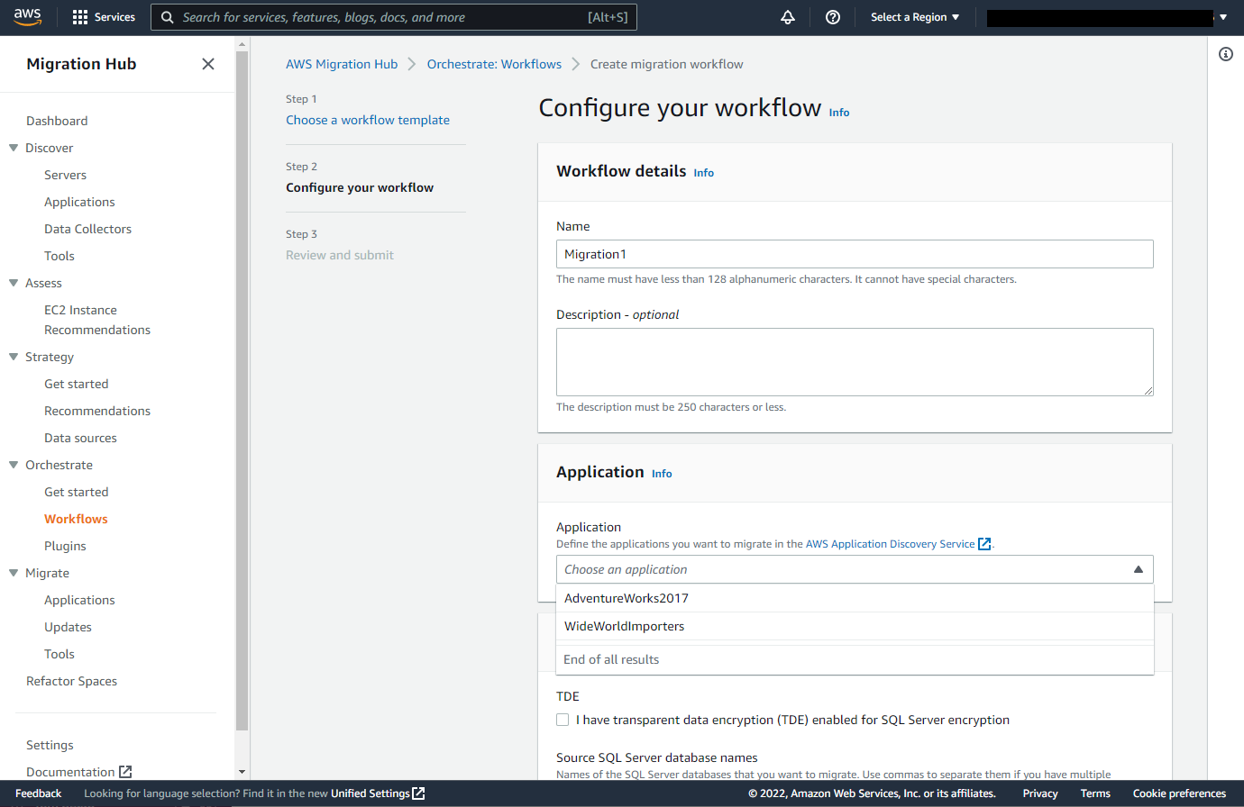Viewport: 1244px width, 807px height.
Task: Collapse the Orchestrate section
Action: 14,465
